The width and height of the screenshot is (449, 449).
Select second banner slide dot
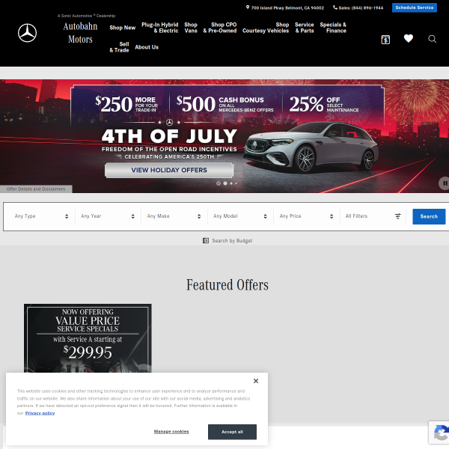click(x=225, y=183)
